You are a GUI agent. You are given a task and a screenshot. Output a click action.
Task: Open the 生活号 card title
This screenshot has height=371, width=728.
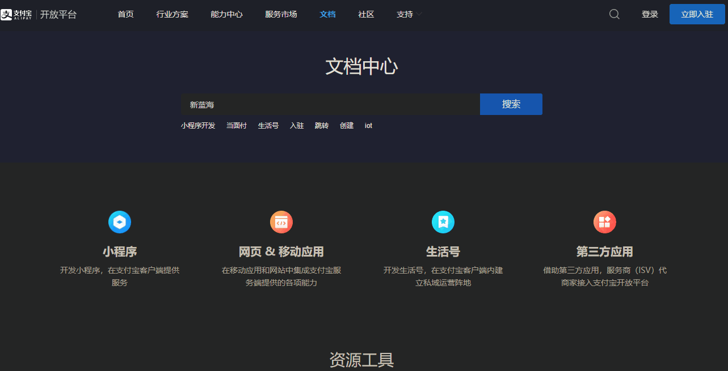pos(443,251)
